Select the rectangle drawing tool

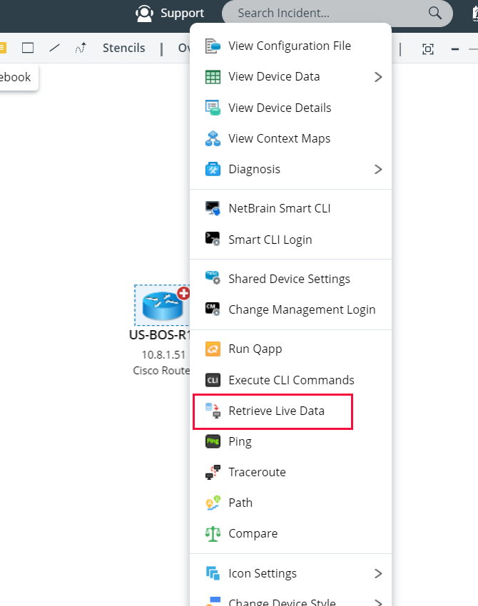(27, 47)
